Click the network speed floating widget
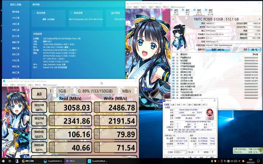Viewport: 263px width, 164px height. (x=248, y=151)
